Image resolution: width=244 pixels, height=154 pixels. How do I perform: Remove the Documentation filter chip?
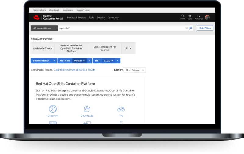click(54, 61)
